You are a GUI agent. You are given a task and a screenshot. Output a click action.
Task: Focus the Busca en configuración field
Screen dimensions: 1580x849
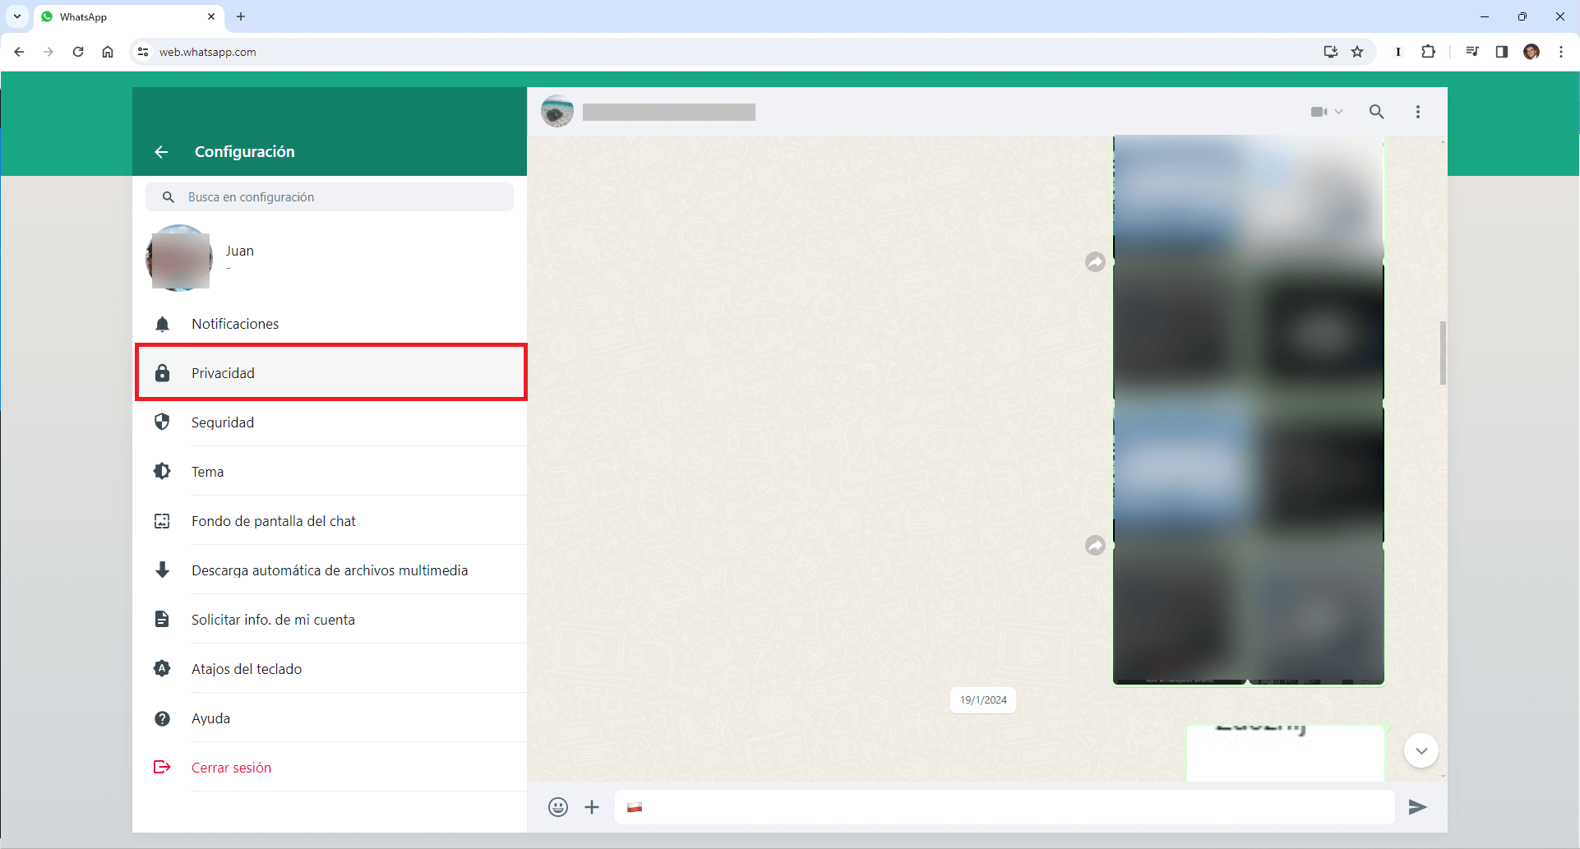pos(330,197)
